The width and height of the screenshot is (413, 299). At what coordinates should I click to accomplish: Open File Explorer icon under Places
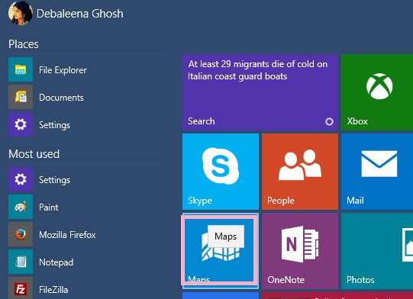(x=21, y=69)
